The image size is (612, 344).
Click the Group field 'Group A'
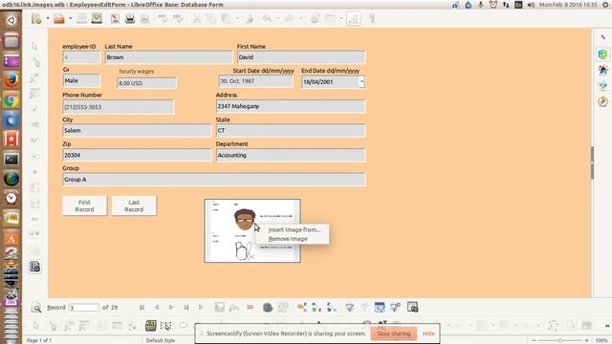(x=214, y=180)
